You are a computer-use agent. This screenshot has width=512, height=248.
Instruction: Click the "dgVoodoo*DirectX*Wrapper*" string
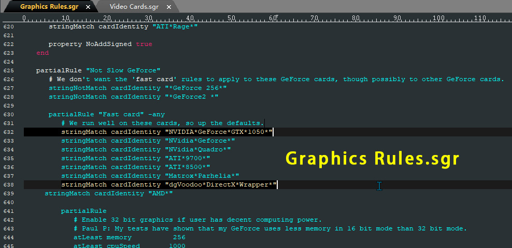click(220, 185)
